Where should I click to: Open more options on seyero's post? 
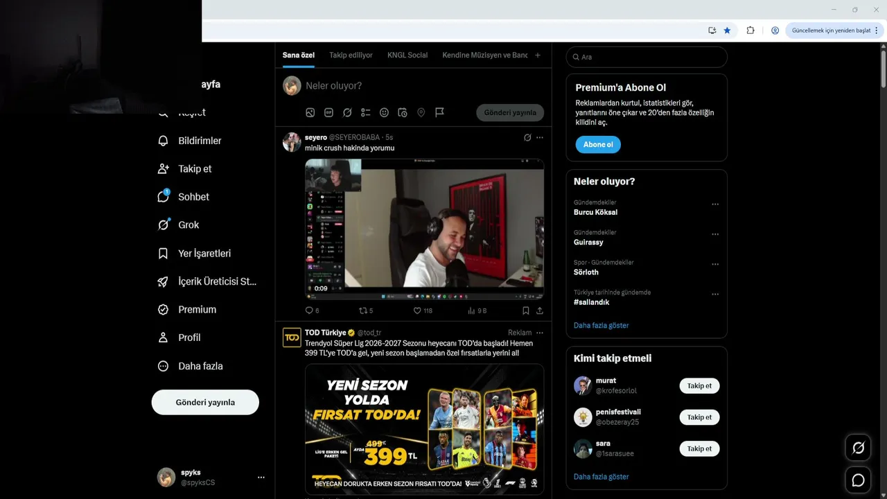540,137
